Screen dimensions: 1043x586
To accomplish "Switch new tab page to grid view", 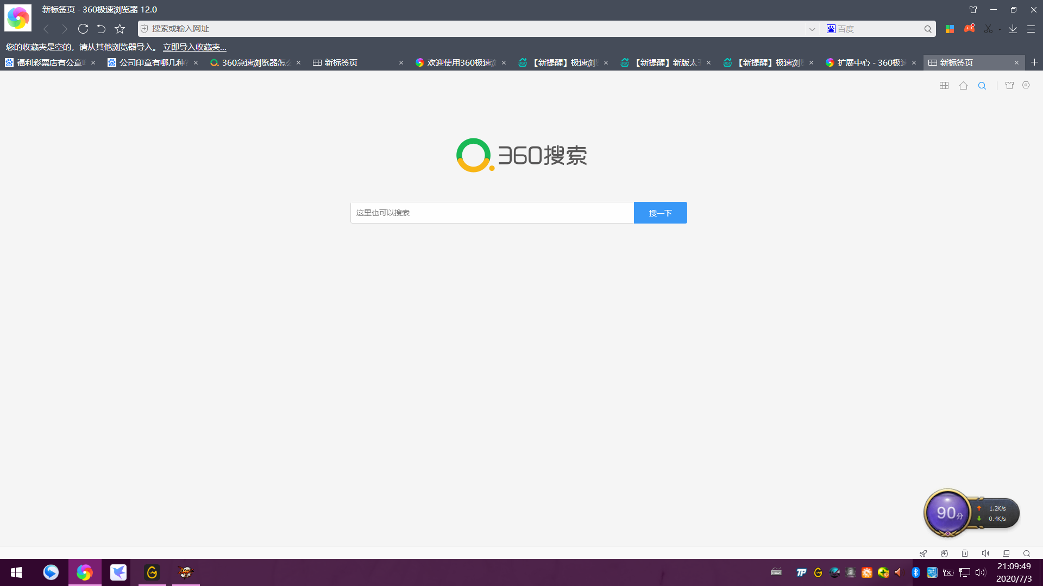I will [x=944, y=86].
